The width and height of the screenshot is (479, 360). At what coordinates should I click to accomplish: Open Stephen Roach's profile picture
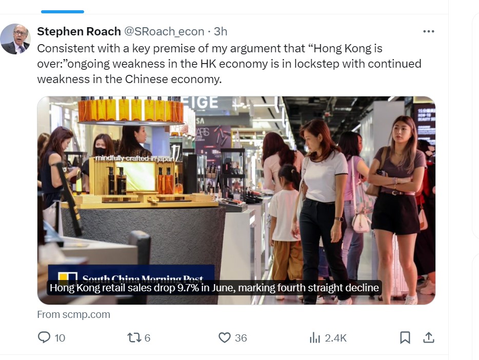[15, 39]
